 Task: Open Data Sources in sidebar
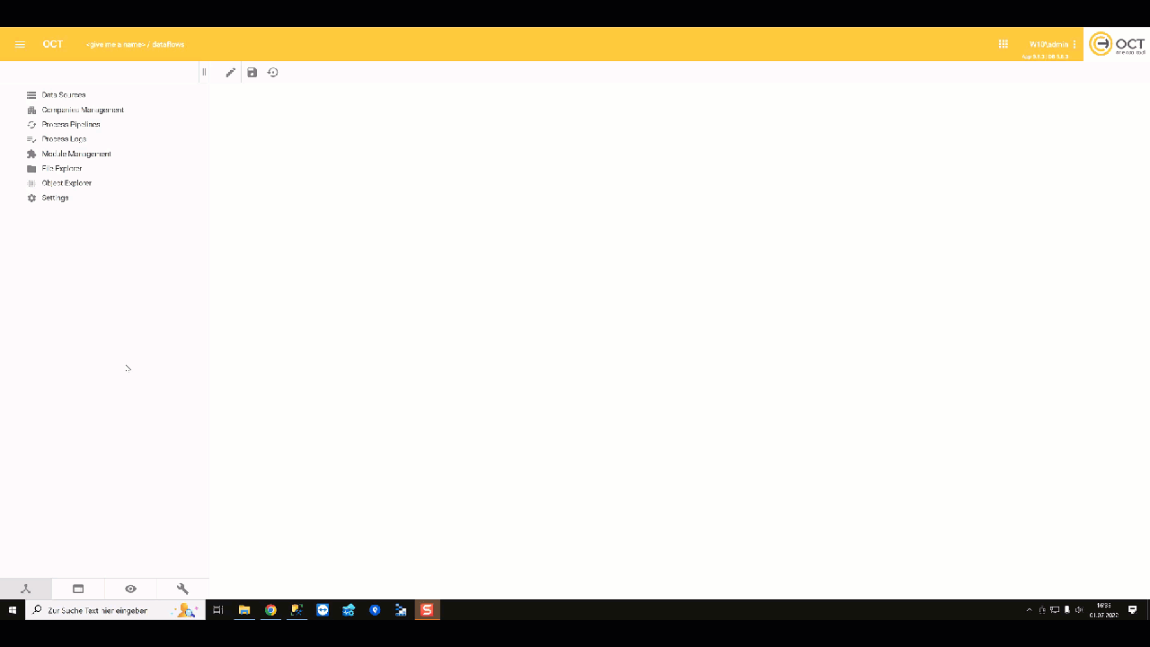tap(64, 95)
